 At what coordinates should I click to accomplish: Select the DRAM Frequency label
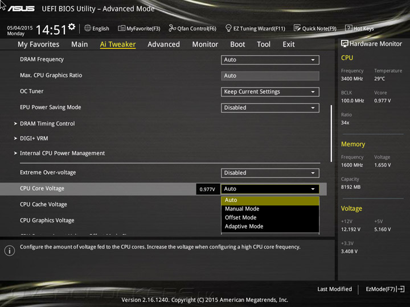42,60
